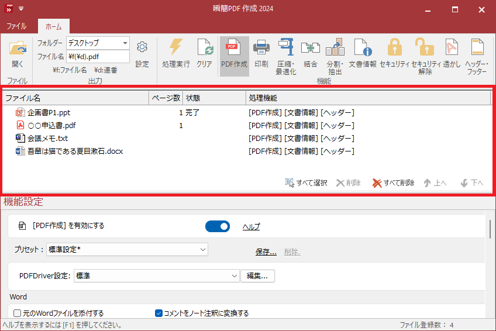Select the Print (印刷) function icon

261,47
